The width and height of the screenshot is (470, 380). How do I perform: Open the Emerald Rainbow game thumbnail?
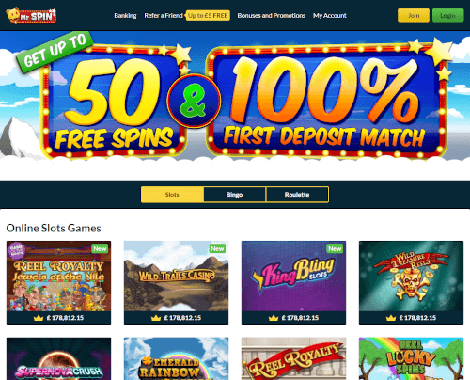[x=176, y=358]
